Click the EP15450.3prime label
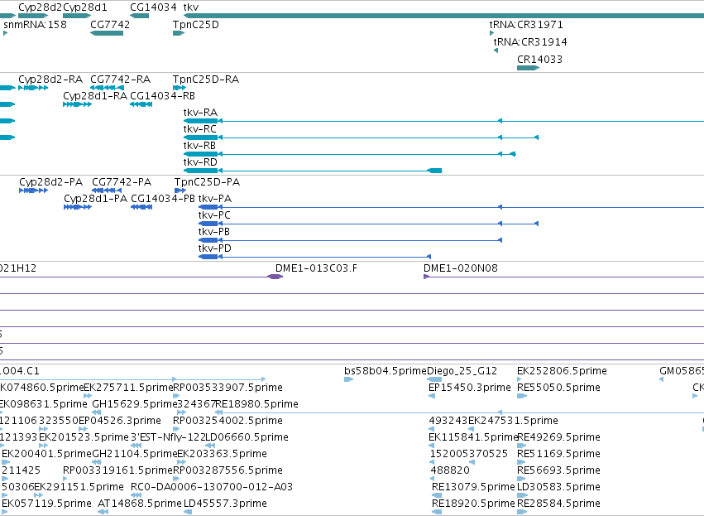The height and width of the screenshot is (516, 704). pos(470,388)
